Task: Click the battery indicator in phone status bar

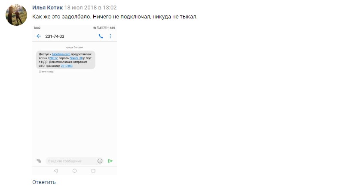Action: [x=105, y=27]
